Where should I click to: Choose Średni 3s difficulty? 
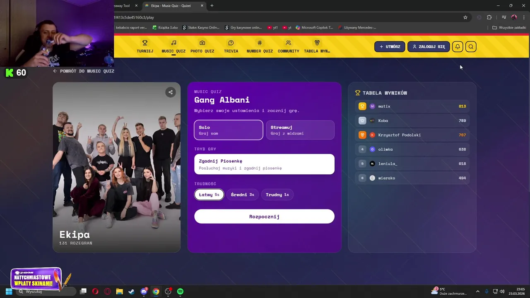click(243, 195)
